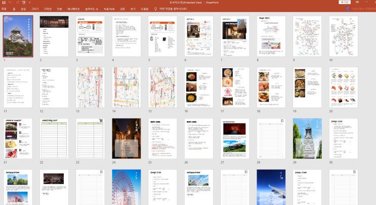Click the Undo arrow icon
This screenshot has width=376, height=205.
click(10, 3)
